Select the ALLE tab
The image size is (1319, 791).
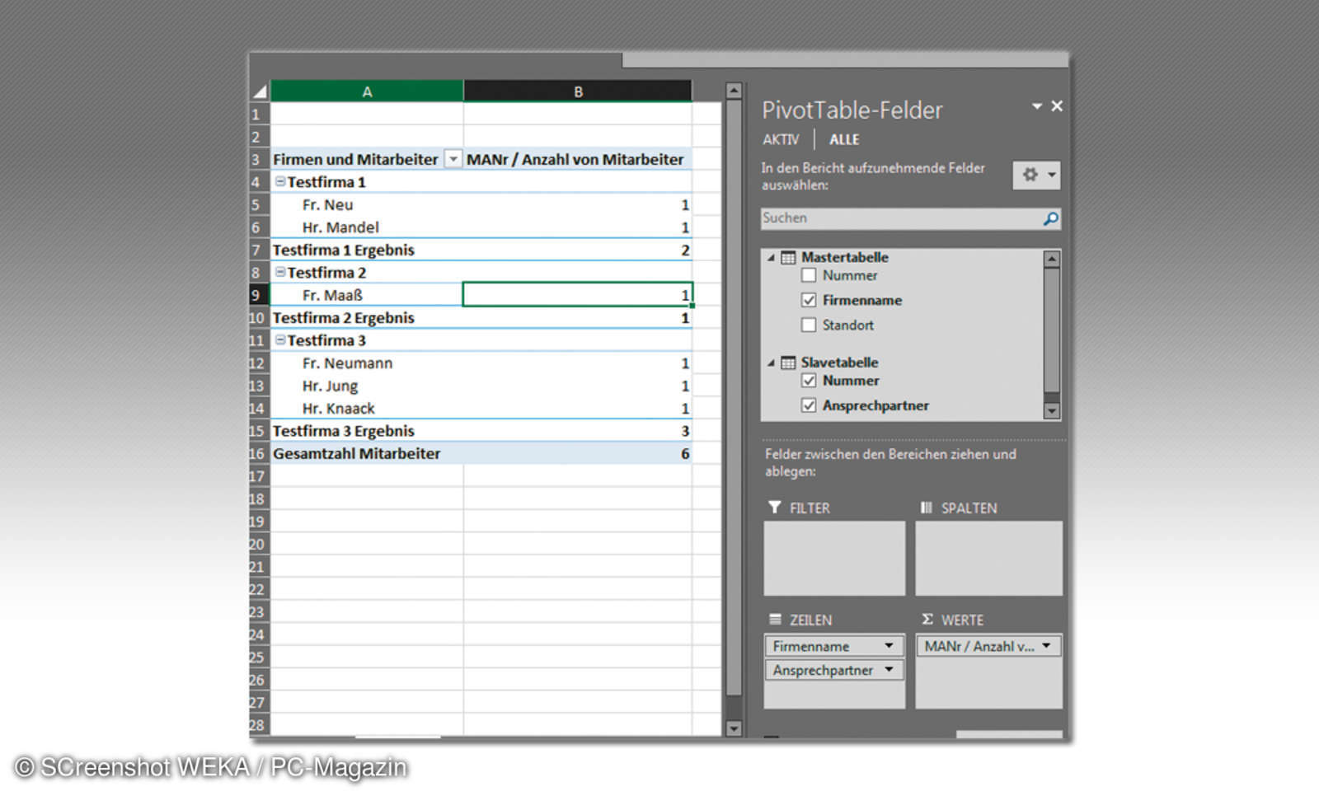point(843,139)
